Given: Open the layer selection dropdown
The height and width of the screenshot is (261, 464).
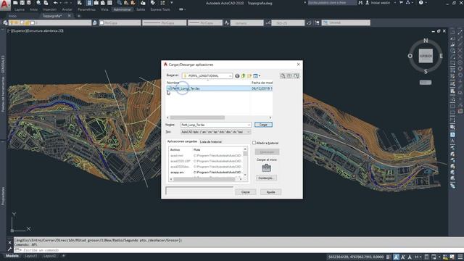Looking at the screenshot, I should point(50,22).
